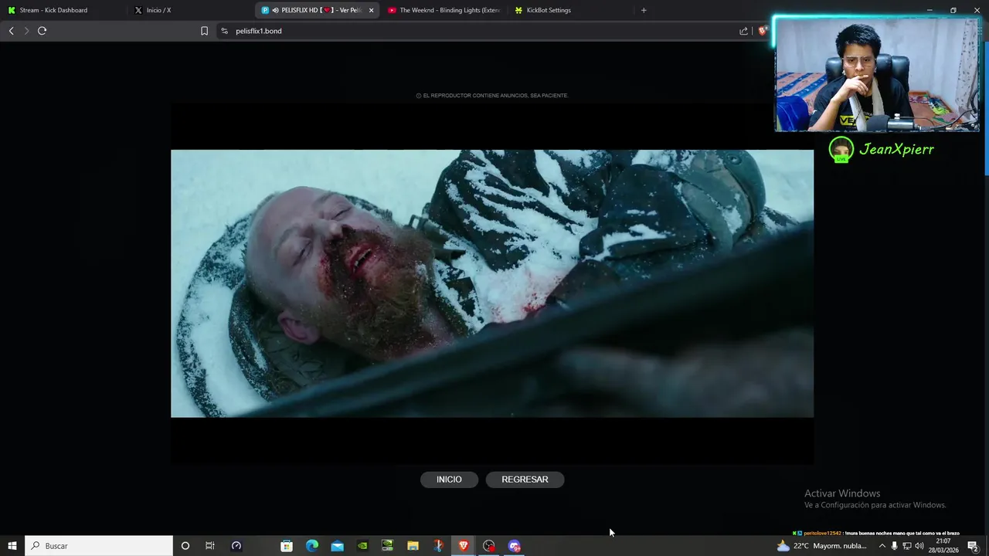This screenshot has height=556, width=989.
Task: Open Brave Shields lion icon
Action: [762, 31]
